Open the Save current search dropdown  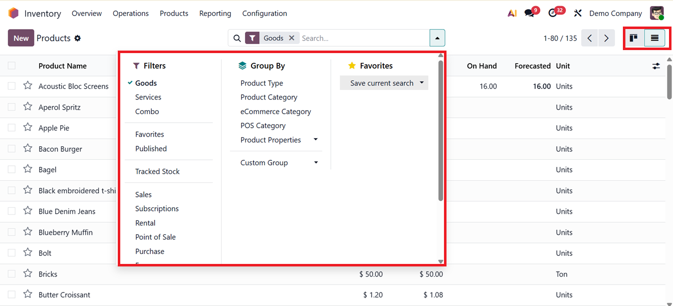421,82
